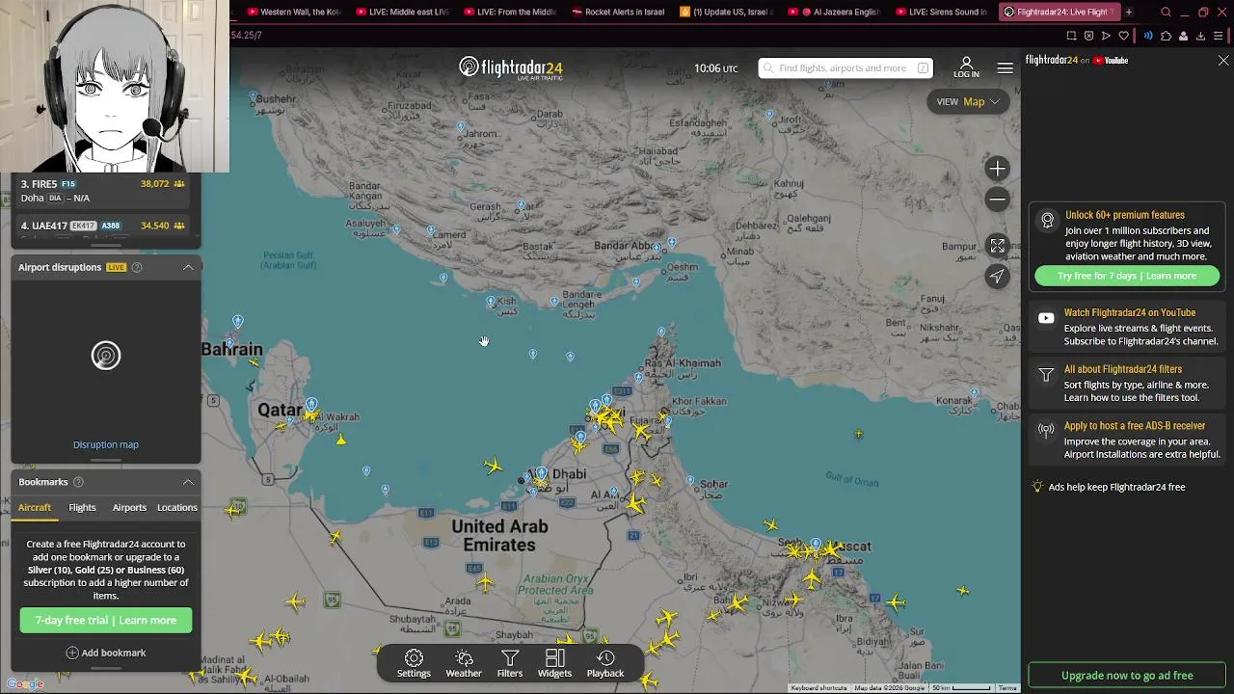Click Bookmarks help question mark

(x=79, y=482)
